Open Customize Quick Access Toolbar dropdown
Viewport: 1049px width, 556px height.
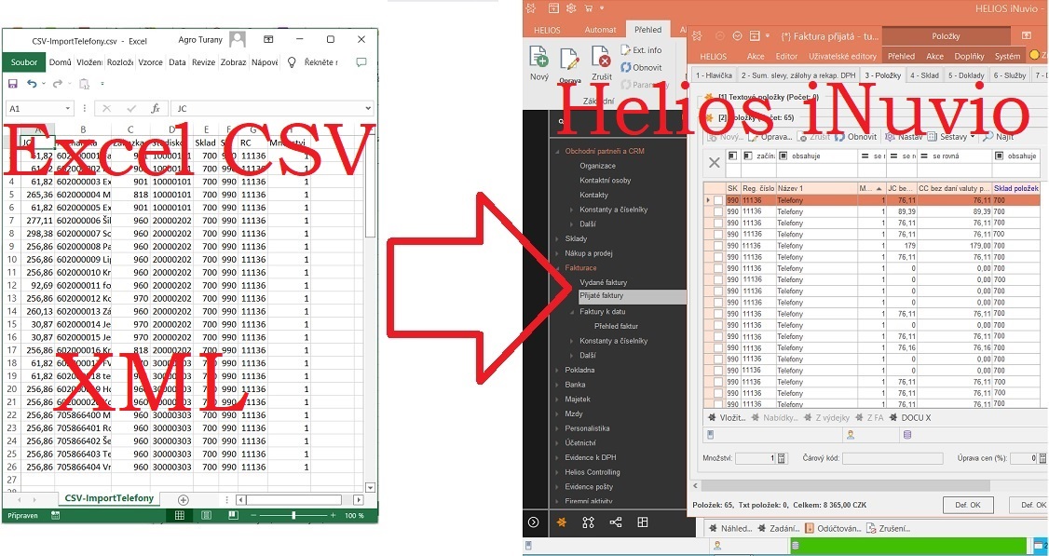[102, 84]
